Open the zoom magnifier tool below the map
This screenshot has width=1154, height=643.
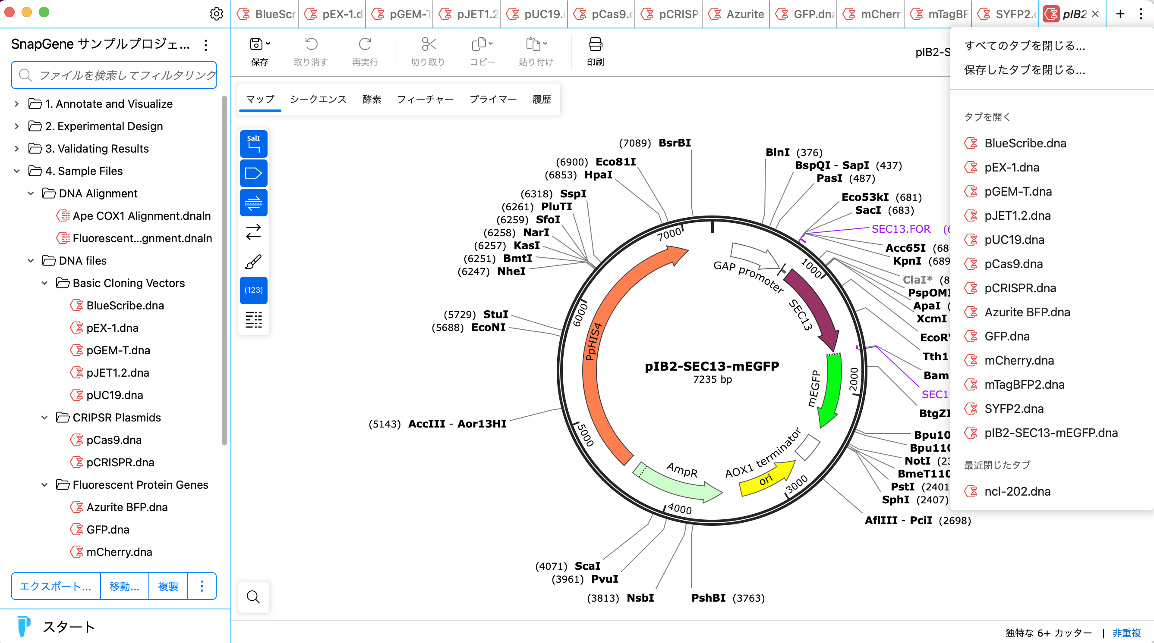tap(254, 597)
